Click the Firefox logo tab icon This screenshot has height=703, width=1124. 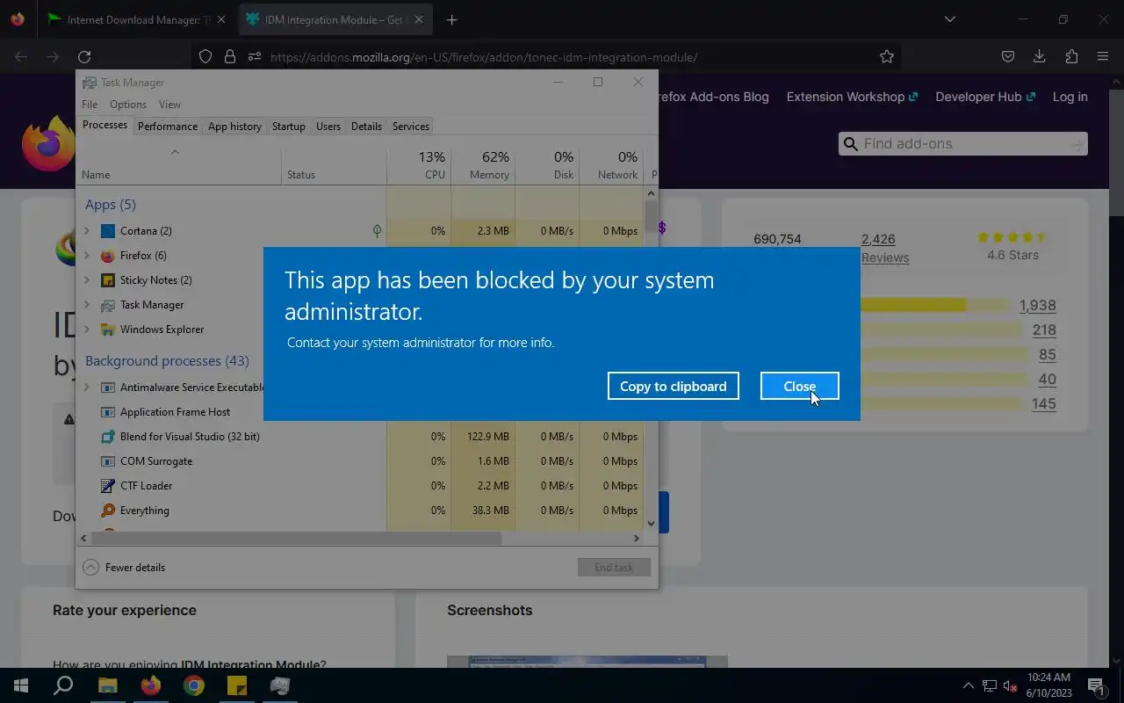18,19
